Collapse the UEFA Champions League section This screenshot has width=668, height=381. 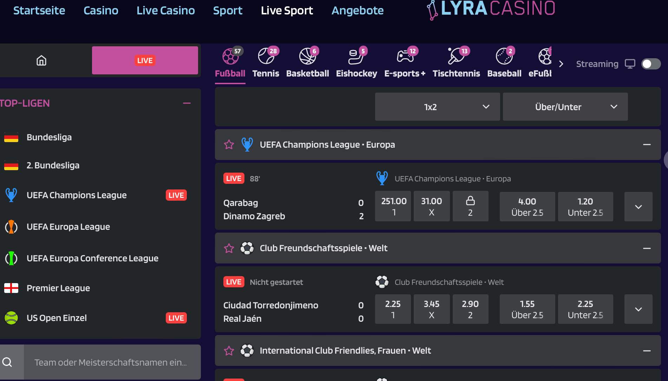point(647,145)
